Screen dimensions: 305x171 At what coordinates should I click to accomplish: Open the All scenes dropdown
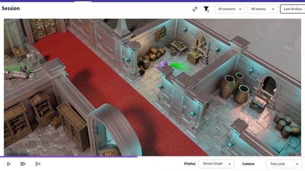point(263,9)
